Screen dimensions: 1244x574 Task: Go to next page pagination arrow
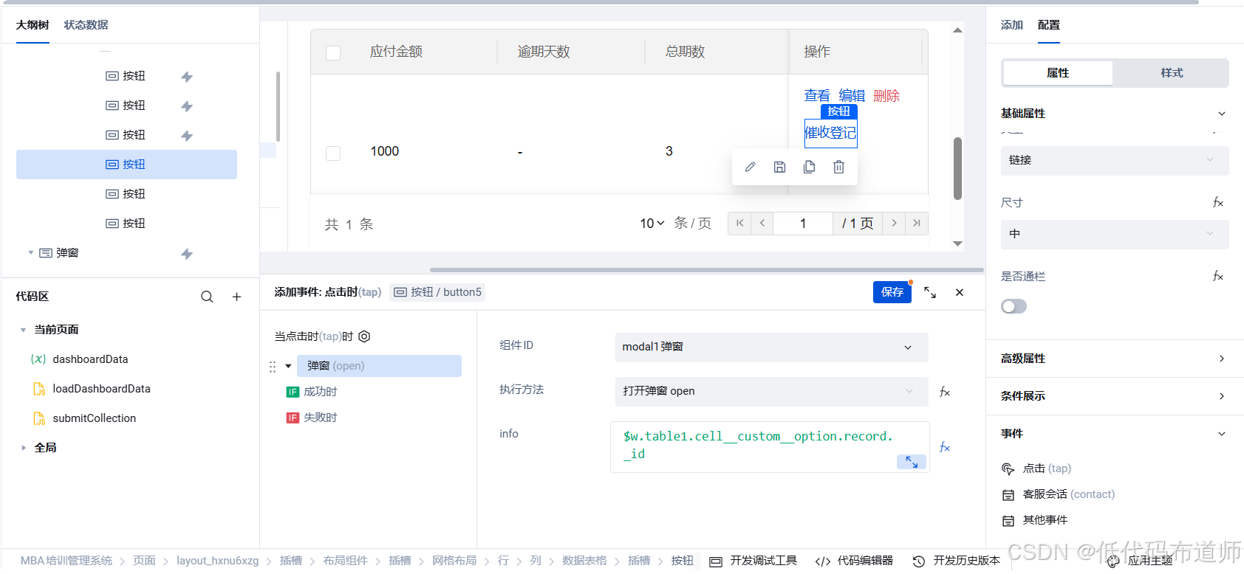tap(894, 223)
